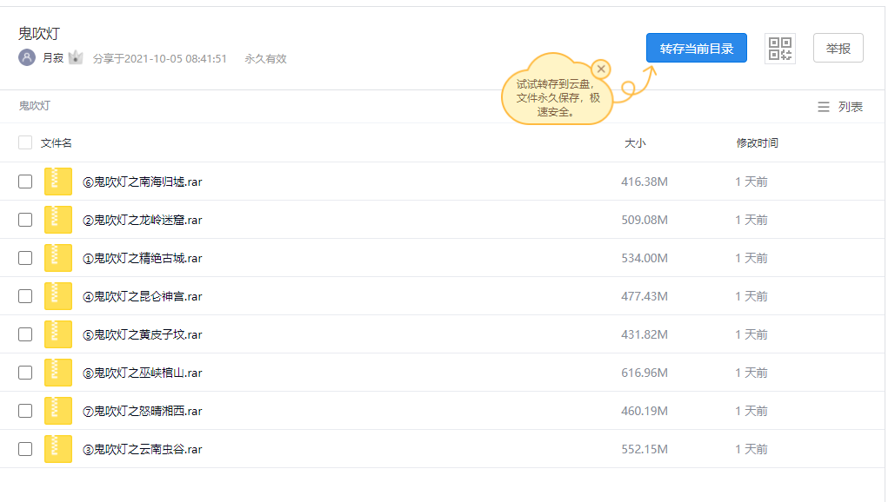Click the 鬼吹灯 breadcrumb path
The image size is (895, 502).
(x=35, y=106)
